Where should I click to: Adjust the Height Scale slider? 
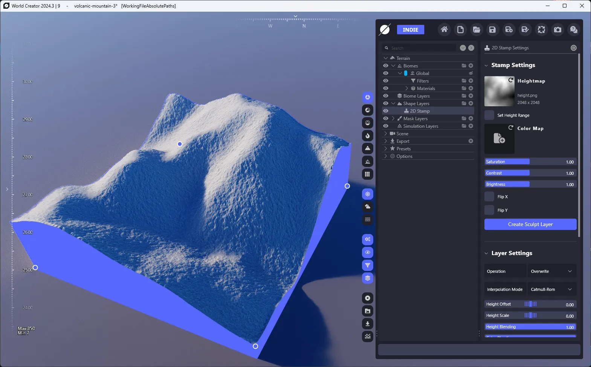[530, 315]
